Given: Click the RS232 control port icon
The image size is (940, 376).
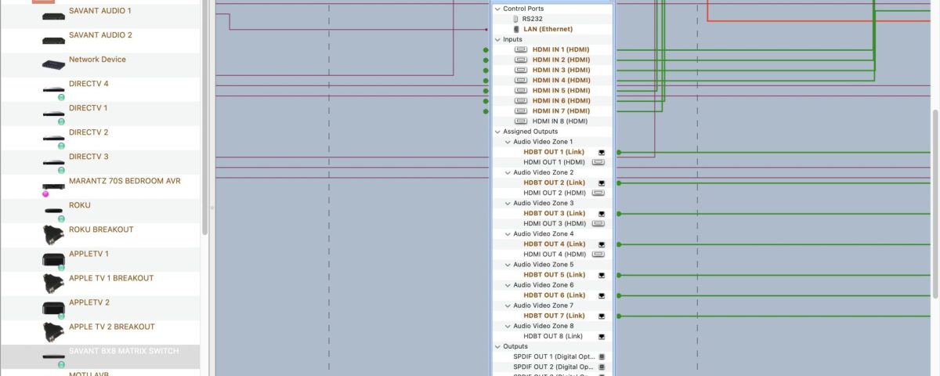Looking at the screenshot, I should [515, 19].
